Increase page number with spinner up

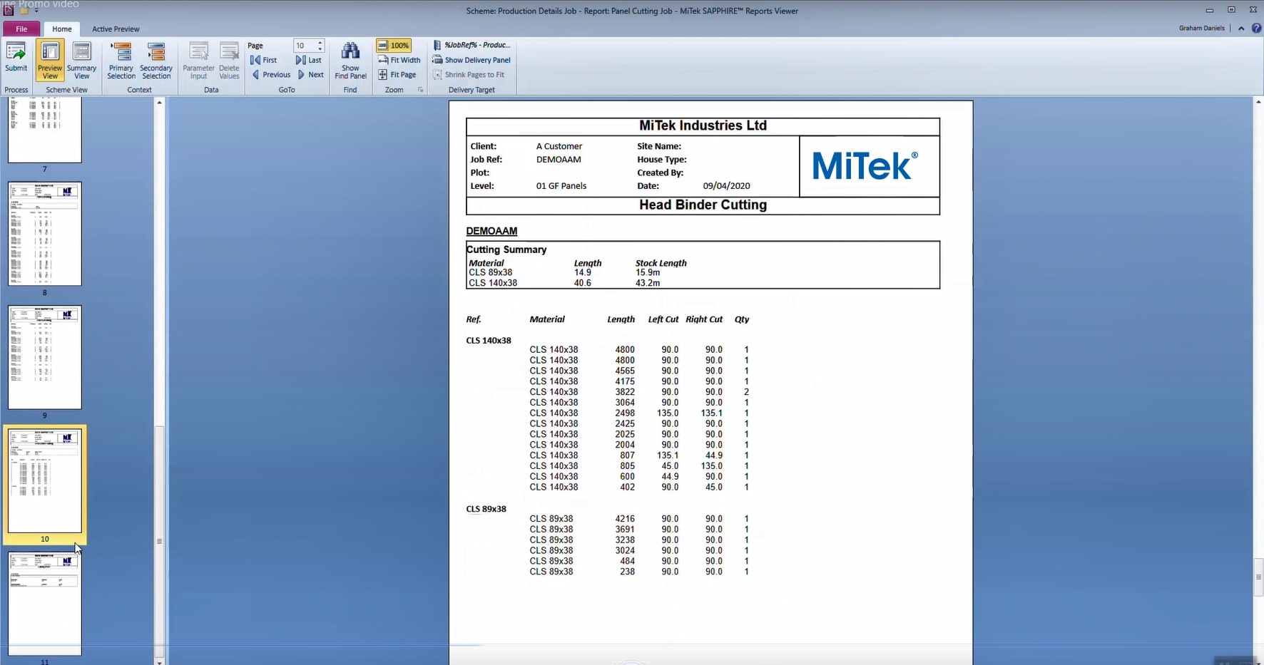[320, 43]
